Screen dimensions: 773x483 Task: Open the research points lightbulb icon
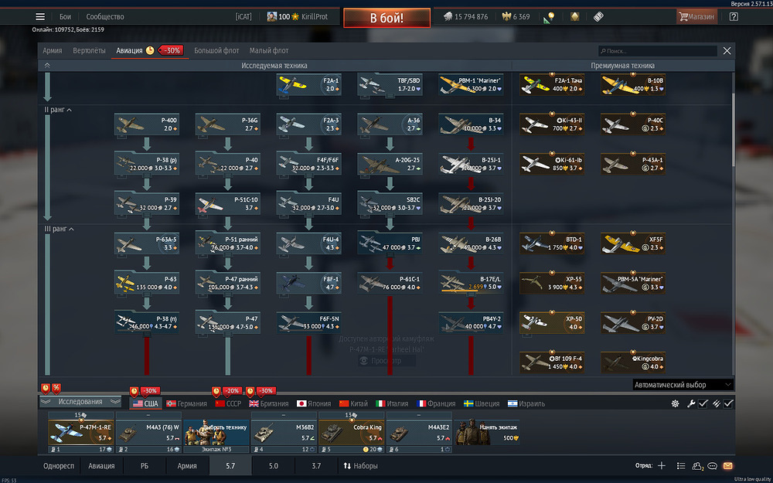tap(551, 16)
